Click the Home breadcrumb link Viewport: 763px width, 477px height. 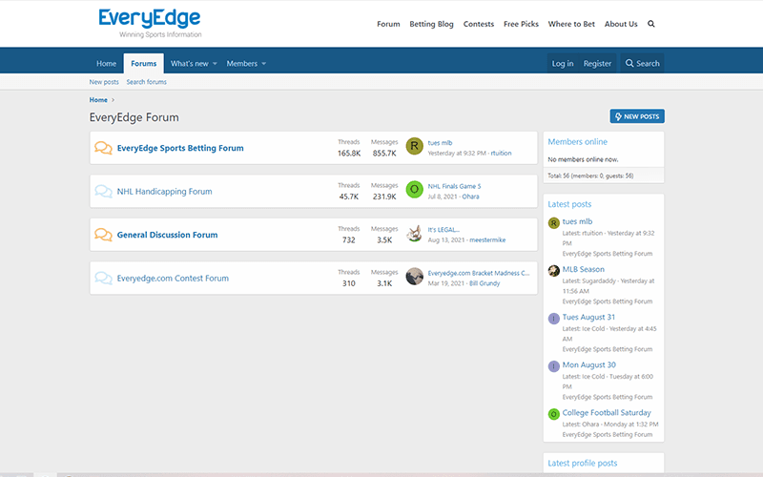[x=98, y=100]
